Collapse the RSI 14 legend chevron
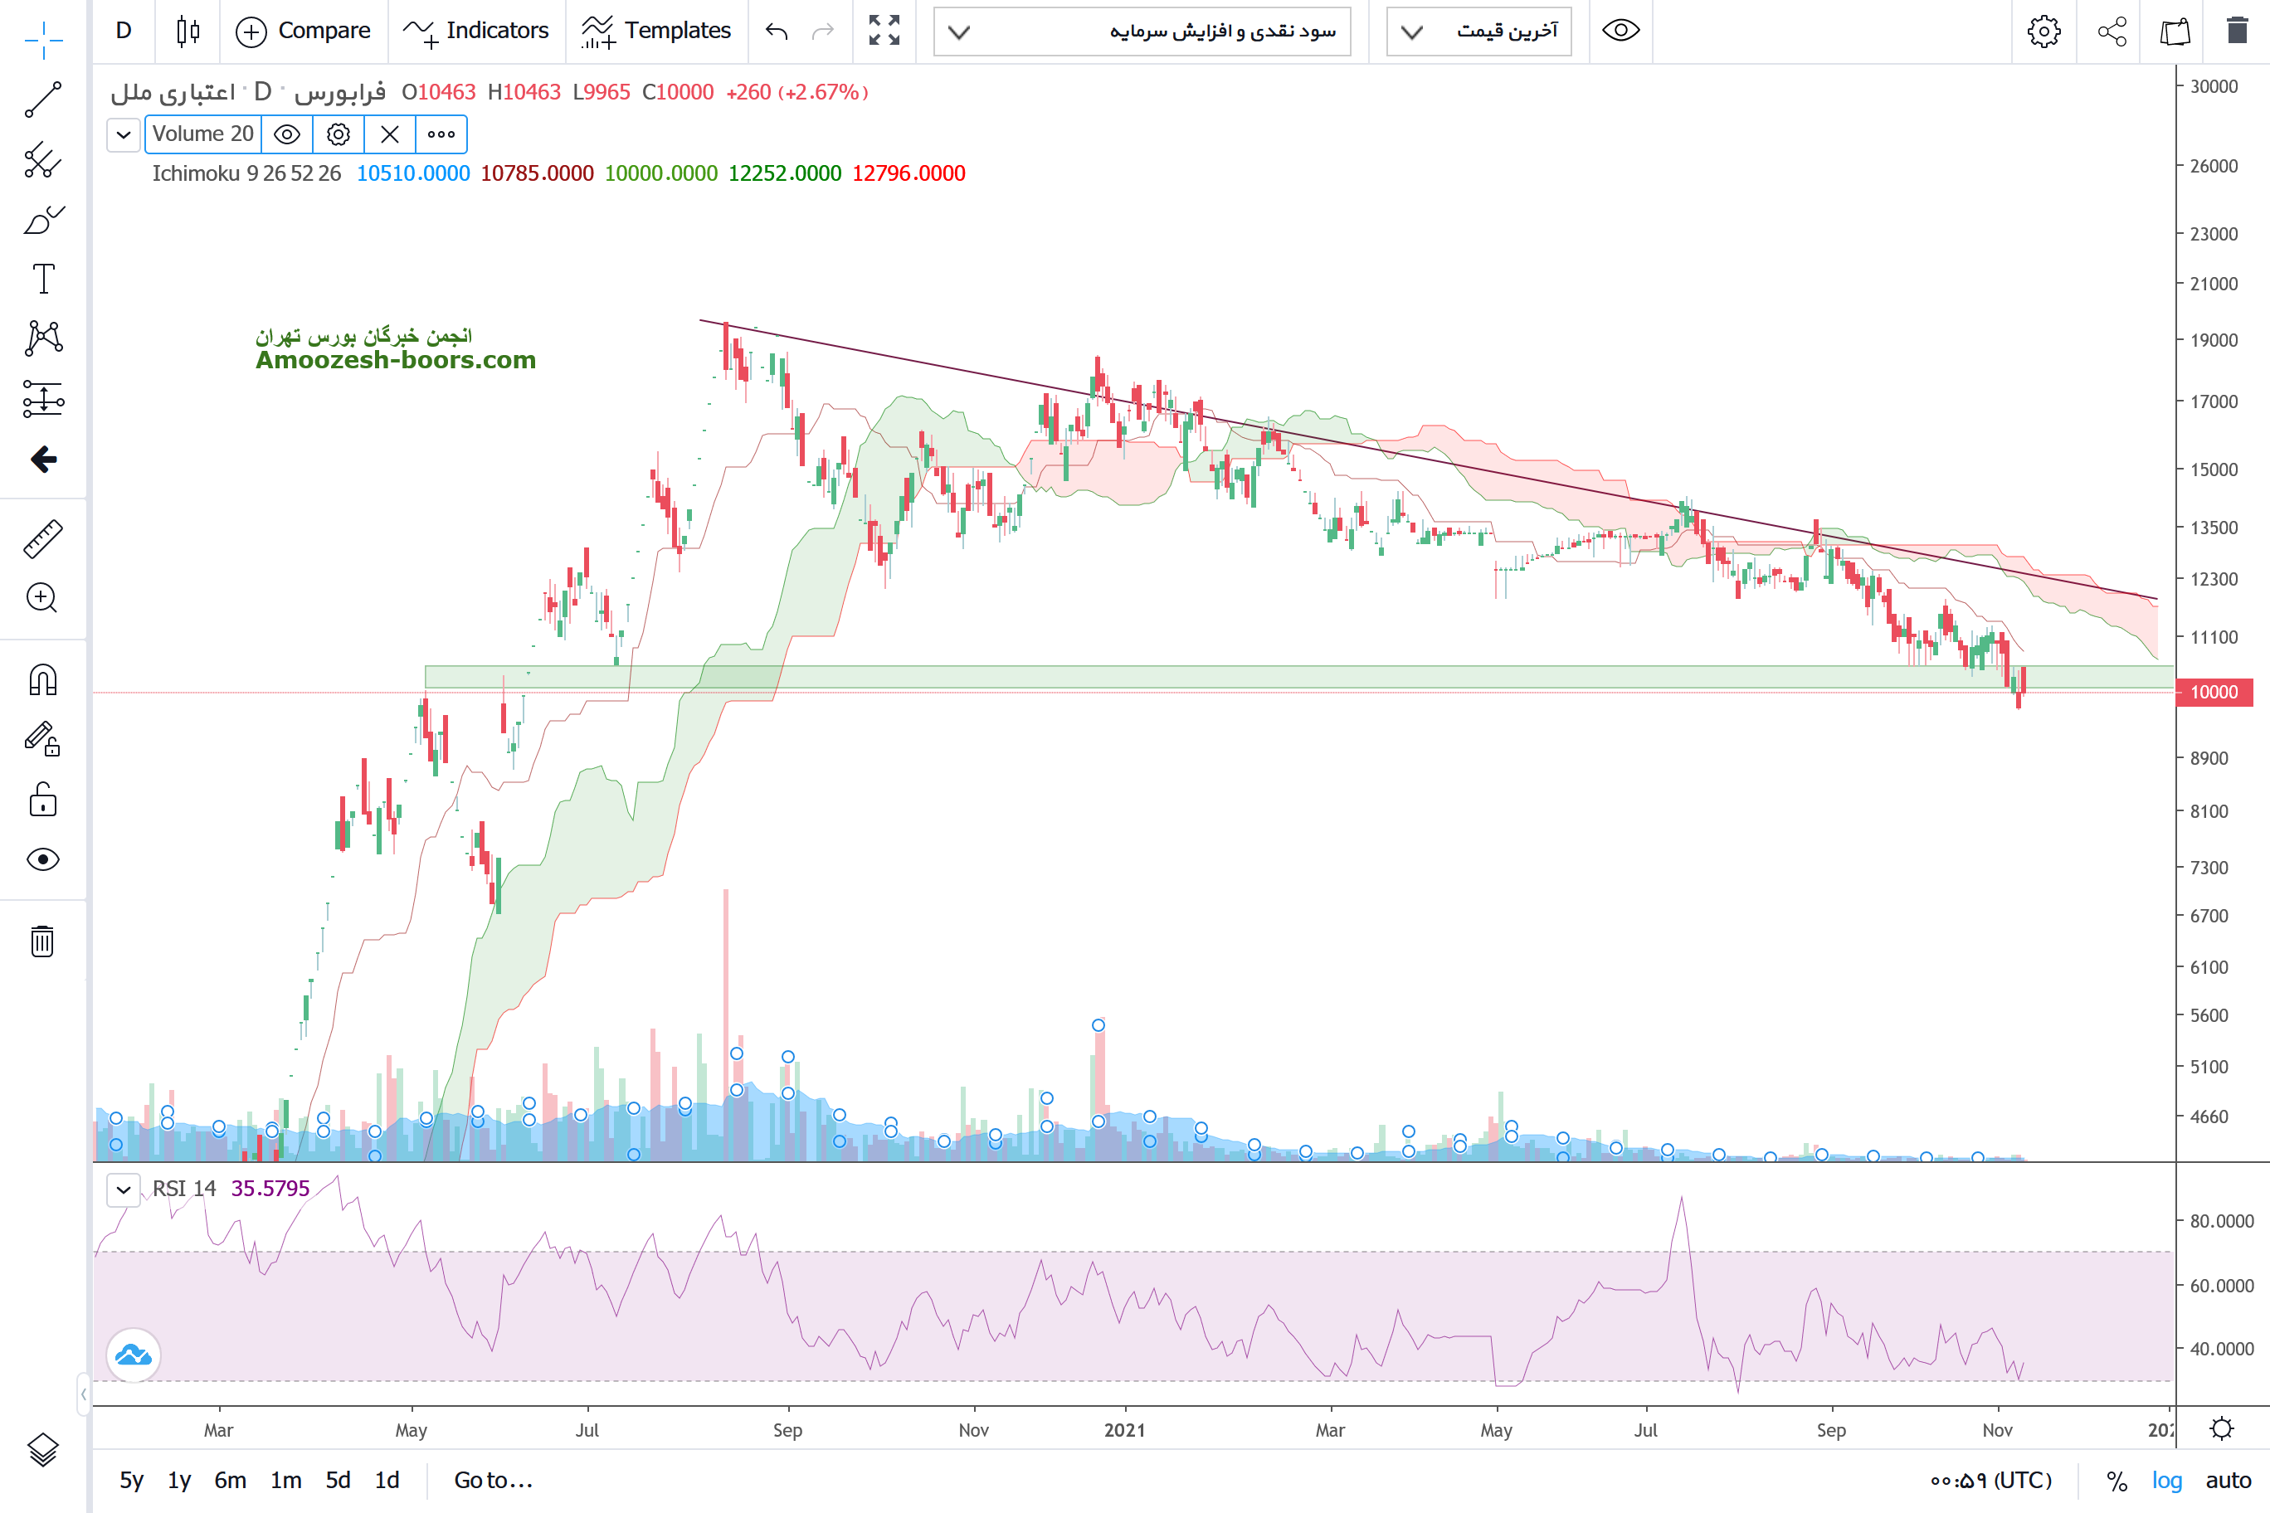The width and height of the screenshot is (2270, 1513). 124,1189
